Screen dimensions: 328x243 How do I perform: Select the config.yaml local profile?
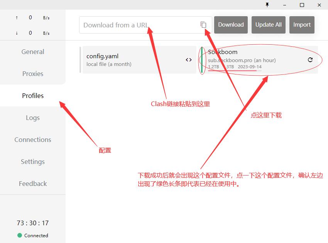click(x=131, y=60)
